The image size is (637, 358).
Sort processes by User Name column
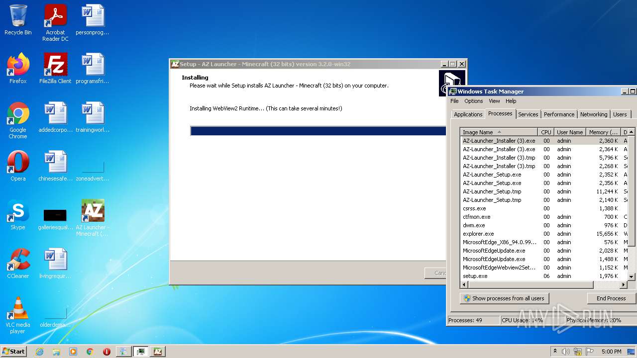[570, 132]
